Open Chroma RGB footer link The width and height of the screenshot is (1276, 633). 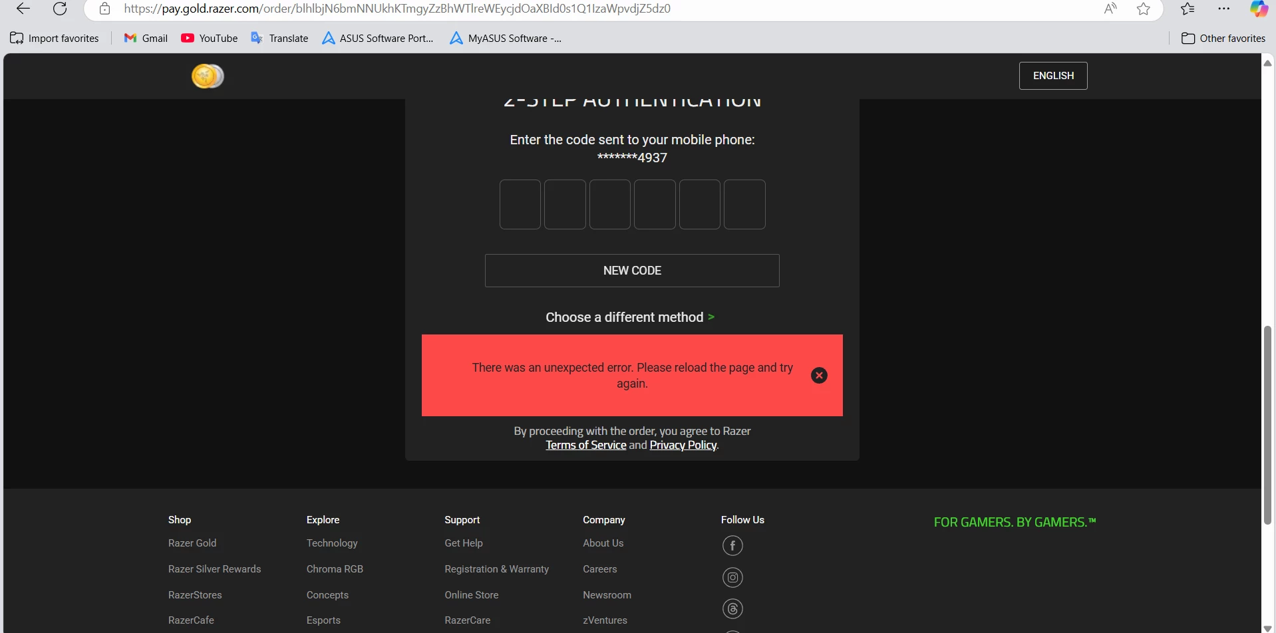pos(335,569)
